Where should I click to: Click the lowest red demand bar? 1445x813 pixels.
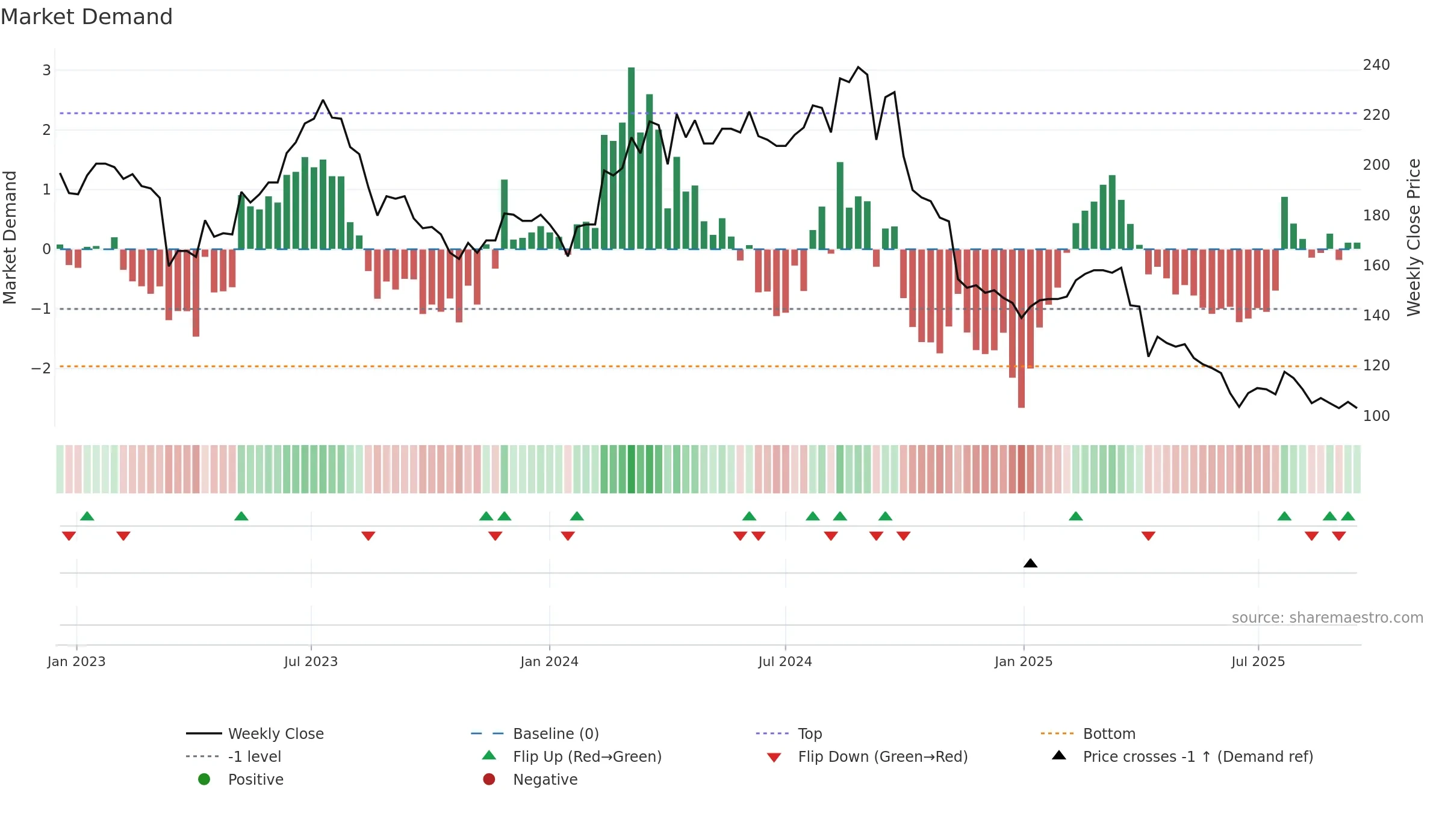[1021, 328]
